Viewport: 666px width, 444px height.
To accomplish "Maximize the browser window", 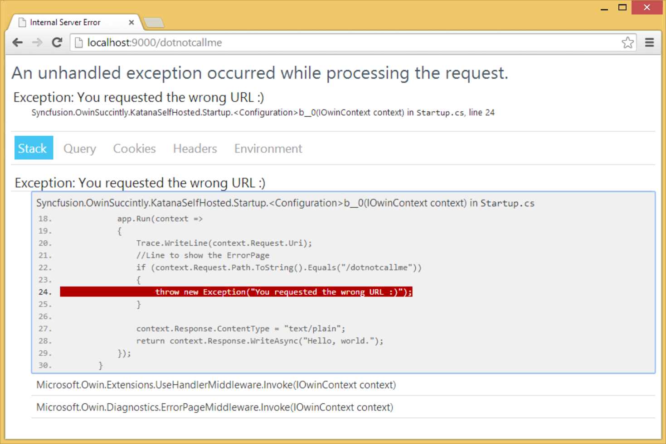I will [622, 7].
